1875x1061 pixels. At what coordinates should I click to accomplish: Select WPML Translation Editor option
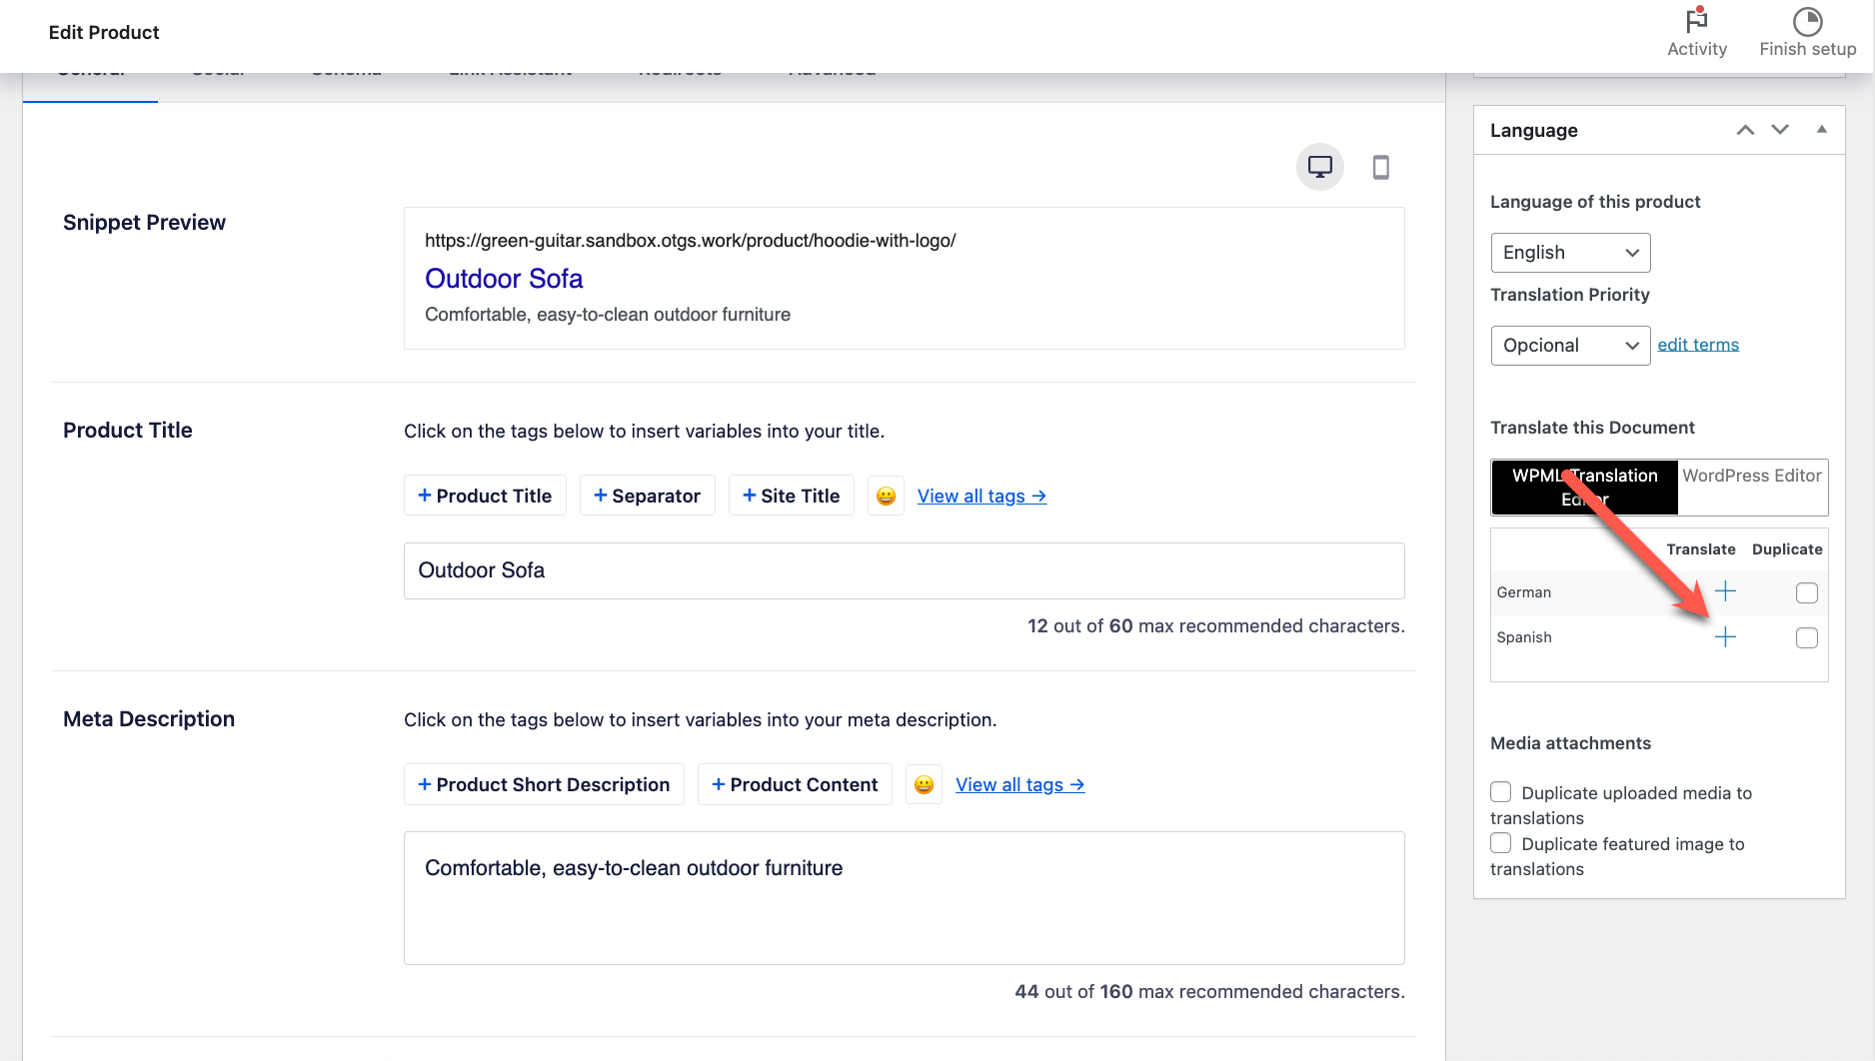(1584, 488)
